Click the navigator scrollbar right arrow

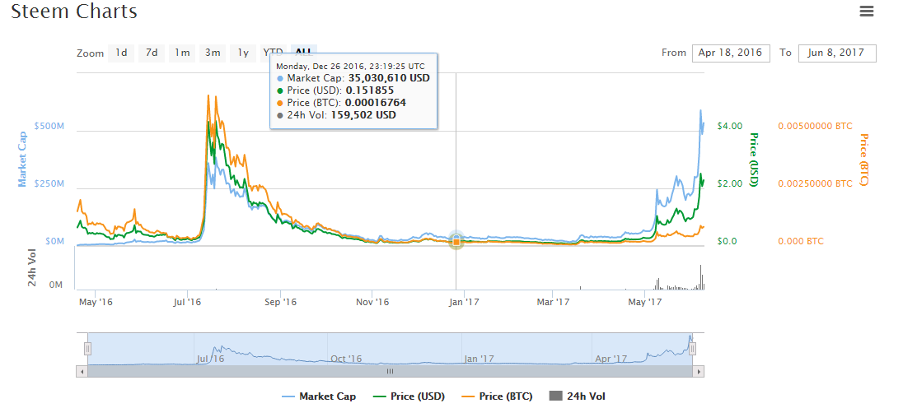tap(699, 371)
